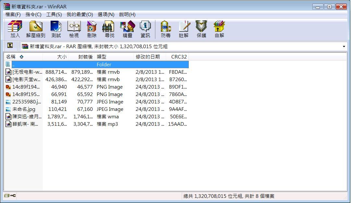This screenshot has height=203, width=351.
Task: Click the 陳奕迅 wma file icon
Action: tap(8, 116)
